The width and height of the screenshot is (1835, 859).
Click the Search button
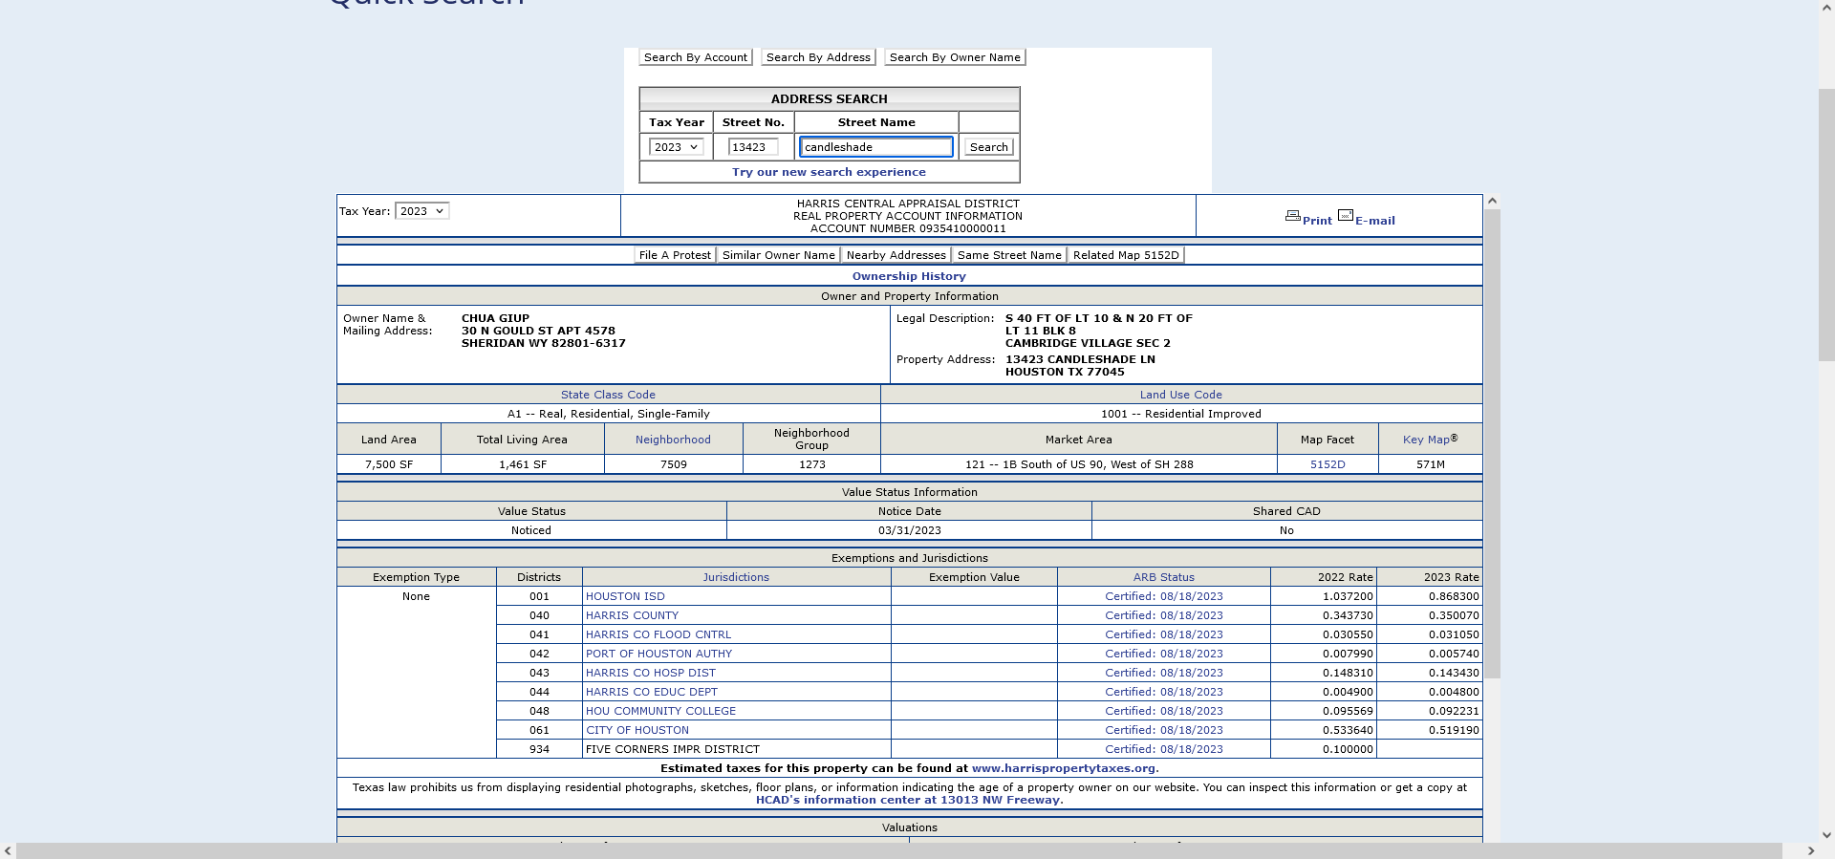(x=988, y=147)
